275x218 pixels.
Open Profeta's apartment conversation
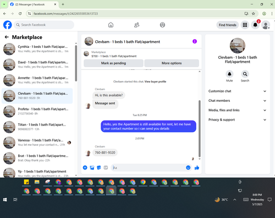click(x=37, y=111)
